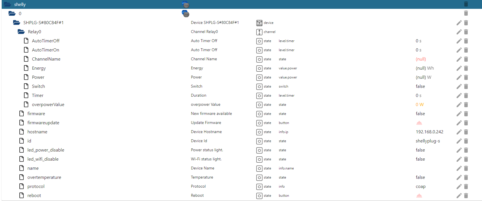Toggle the led_wifi_disable value false
Viewport: 482px width, 201px height.
click(420, 159)
